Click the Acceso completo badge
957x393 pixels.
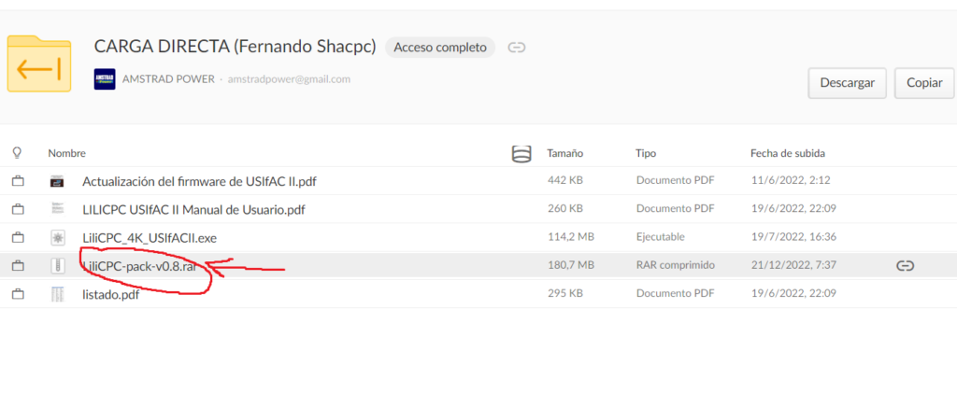tap(440, 47)
